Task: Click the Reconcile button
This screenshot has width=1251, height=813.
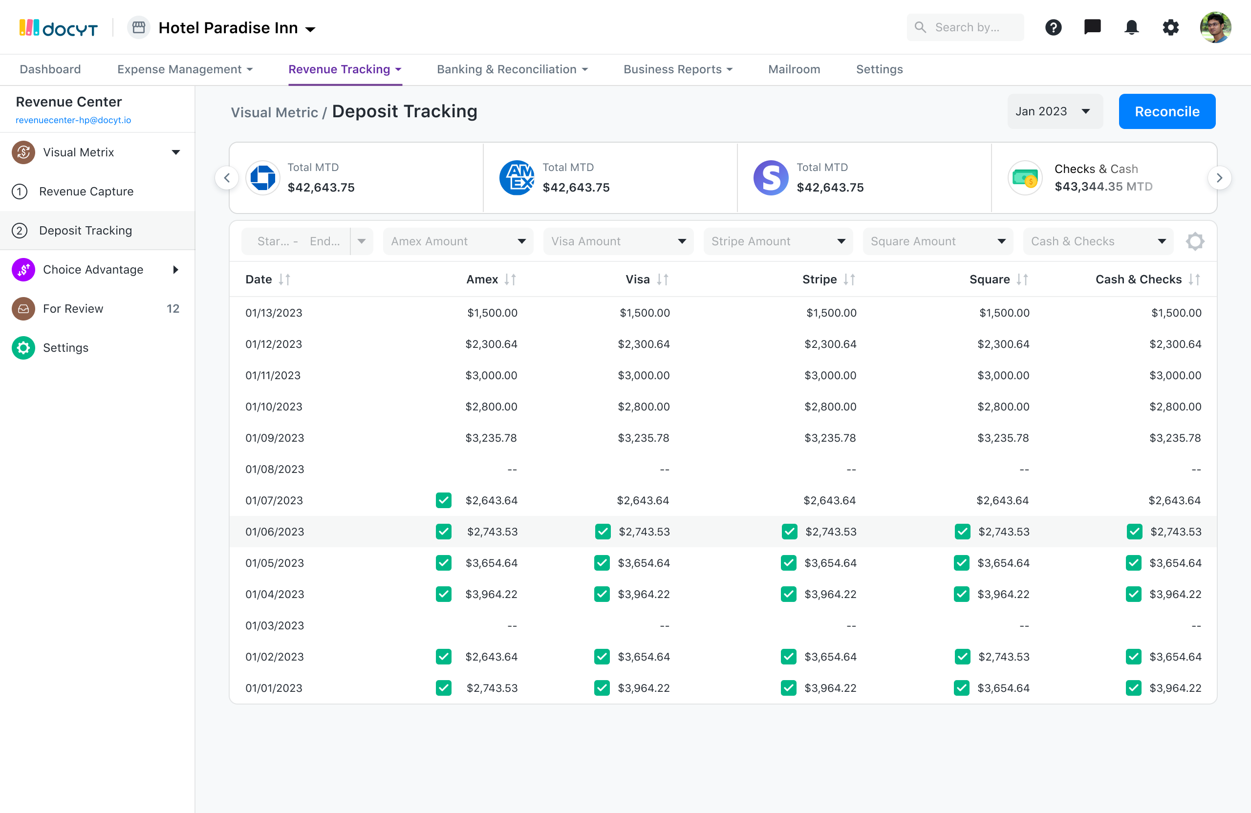Action: [1167, 111]
